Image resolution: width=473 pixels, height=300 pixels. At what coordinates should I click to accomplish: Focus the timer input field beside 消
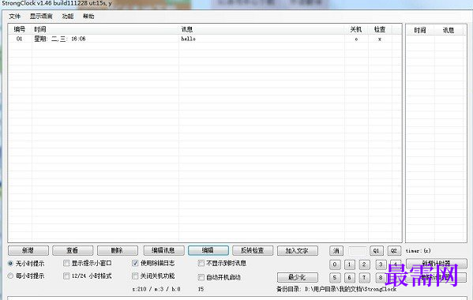[x=357, y=250]
